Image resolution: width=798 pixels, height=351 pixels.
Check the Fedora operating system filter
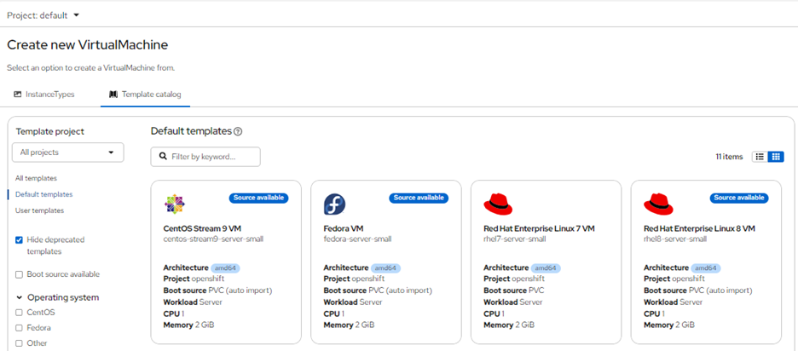[x=19, y=328]
